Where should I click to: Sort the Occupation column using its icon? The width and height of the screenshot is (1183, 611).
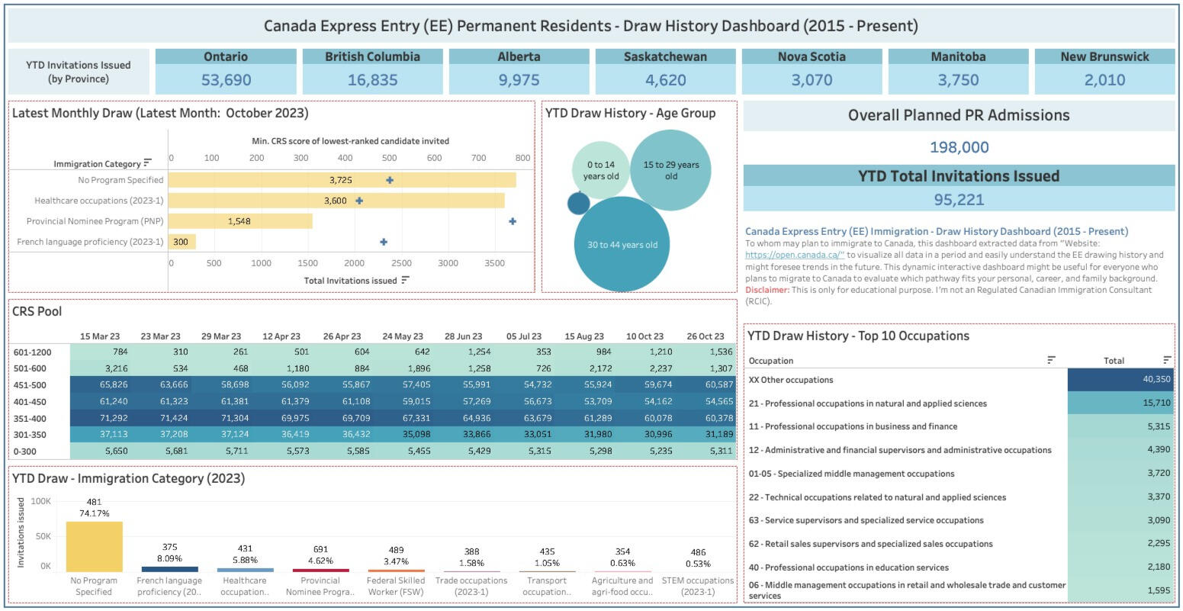click(x=1051, y=360)
